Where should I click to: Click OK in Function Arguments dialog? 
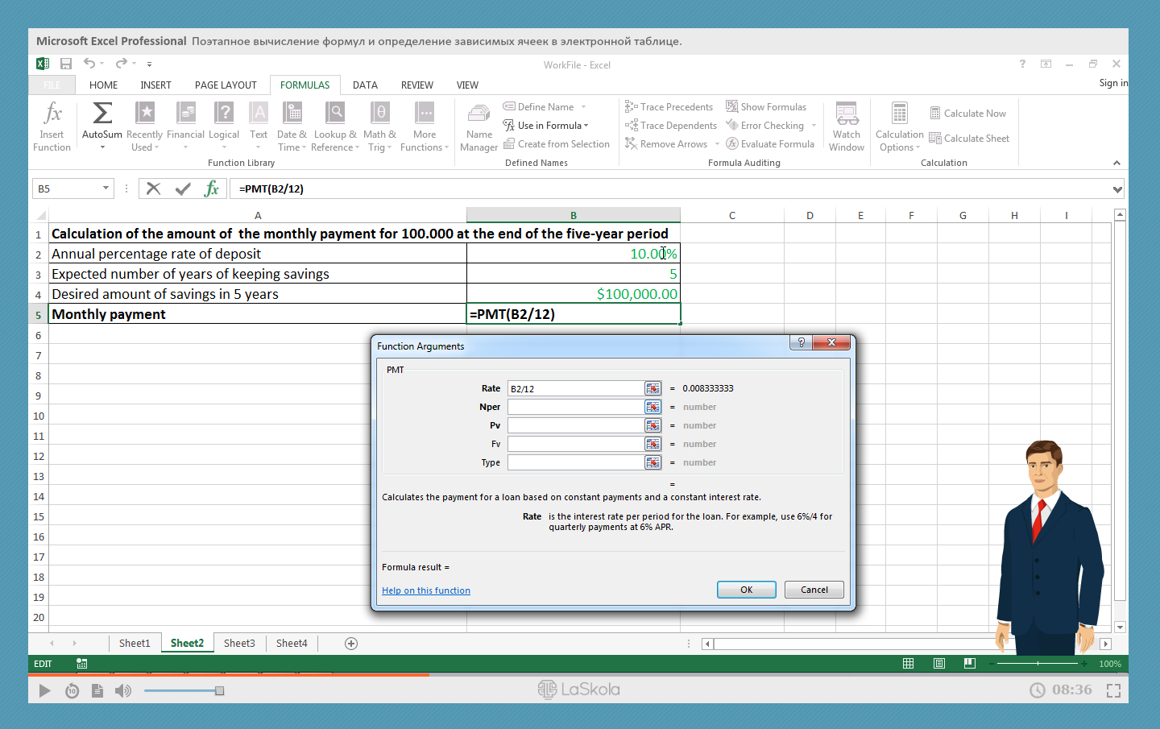(x=746, y=590)
